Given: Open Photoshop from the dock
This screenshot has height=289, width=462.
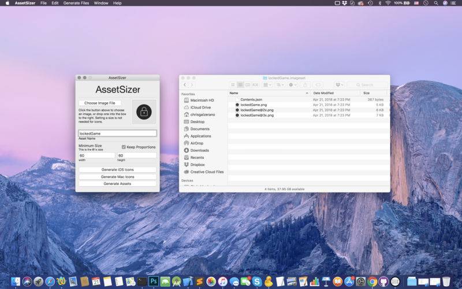Looking at the screenshot, I should point(153,281).
